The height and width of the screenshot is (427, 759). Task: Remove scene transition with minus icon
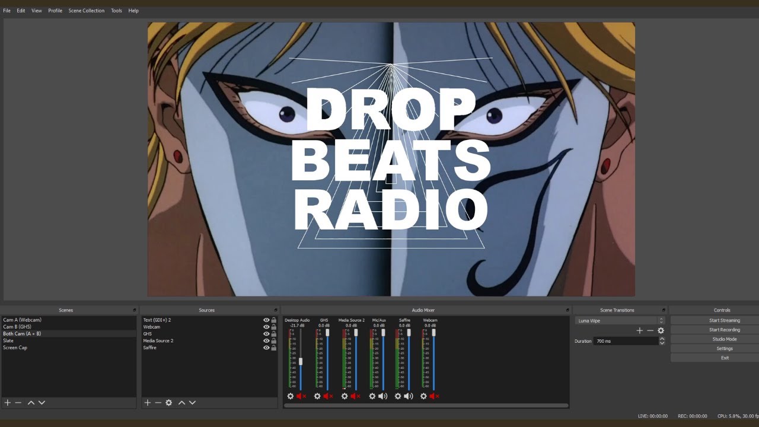(650, 331)
